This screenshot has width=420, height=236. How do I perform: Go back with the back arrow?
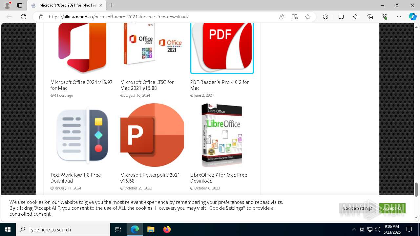pos(9,17)
